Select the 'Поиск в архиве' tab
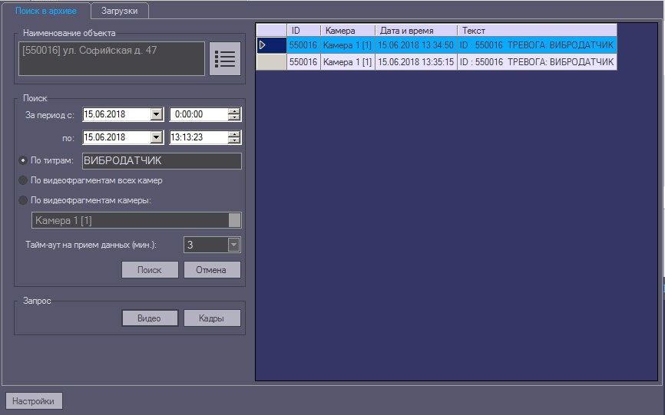Image resolution: width=665 pixels, height=415 pixels. pos(46,11)
